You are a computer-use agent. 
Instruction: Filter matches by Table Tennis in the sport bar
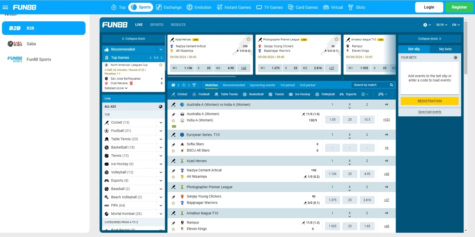pyautogui.click(x=226, y=94)
